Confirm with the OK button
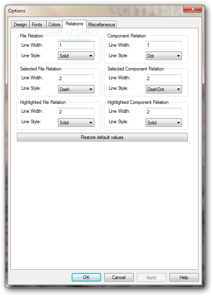The image size is (213, 296). (x=86, y=277)
